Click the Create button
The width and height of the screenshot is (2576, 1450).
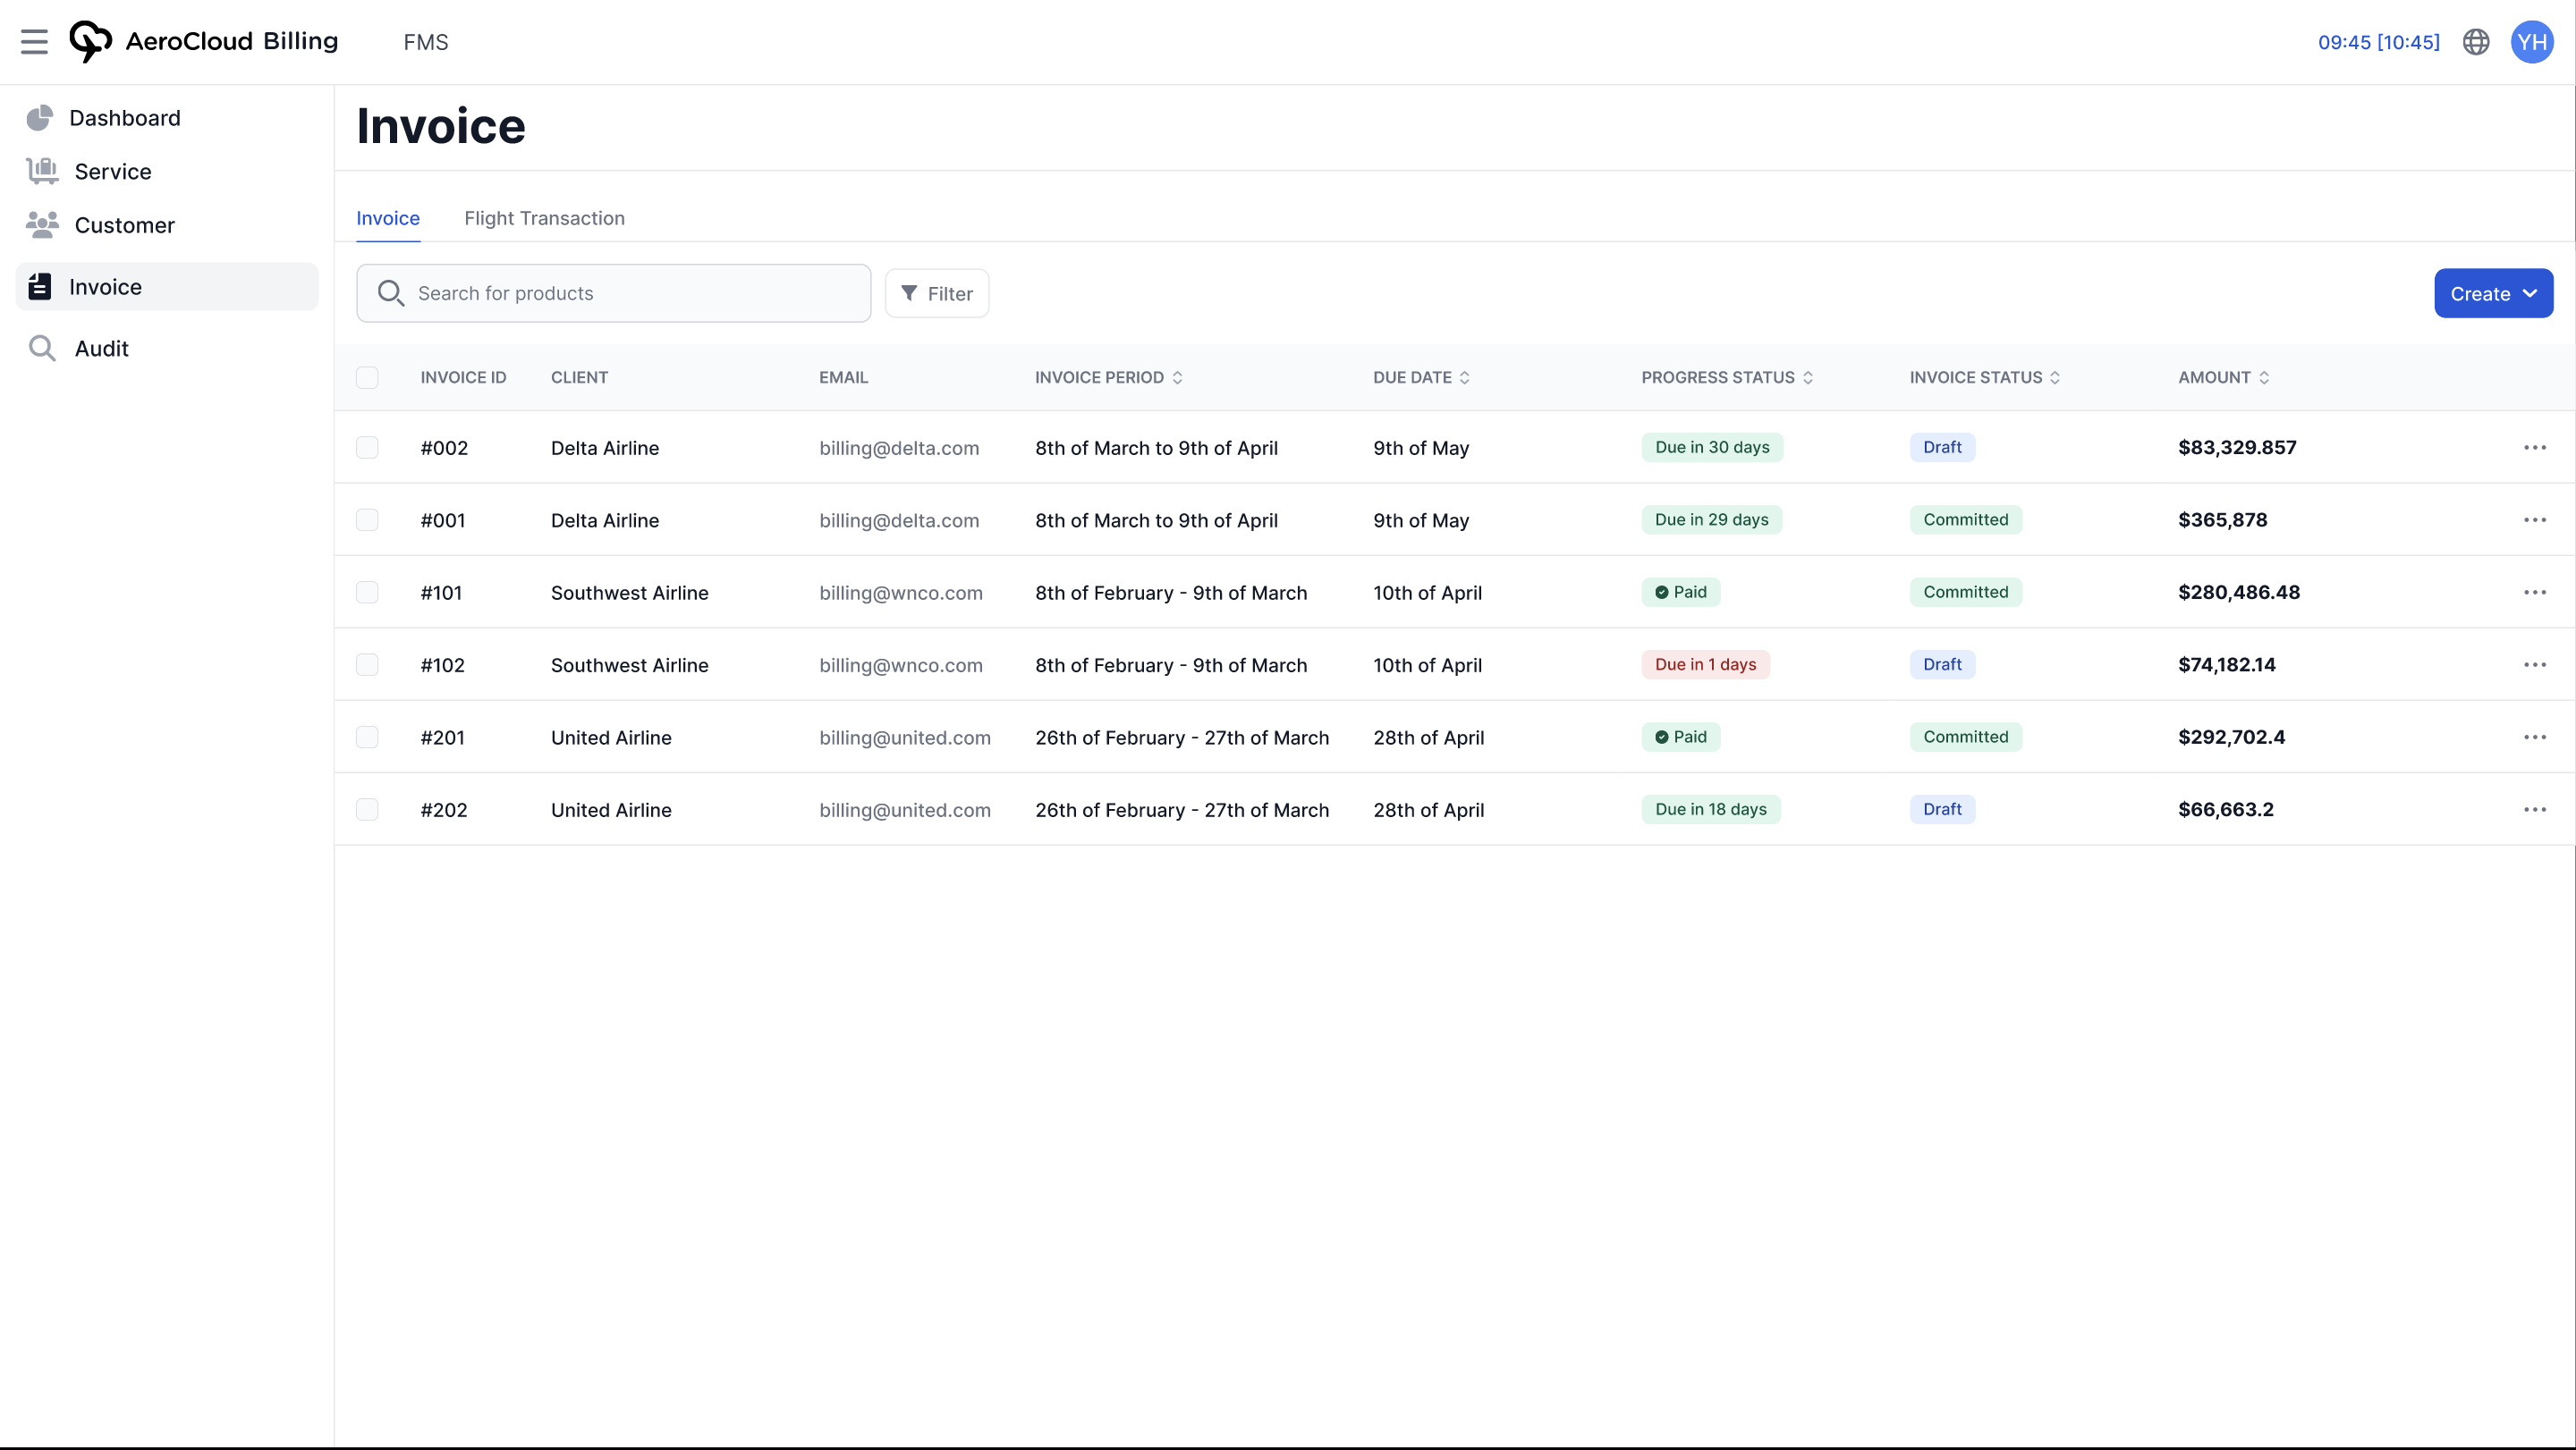2481,293
